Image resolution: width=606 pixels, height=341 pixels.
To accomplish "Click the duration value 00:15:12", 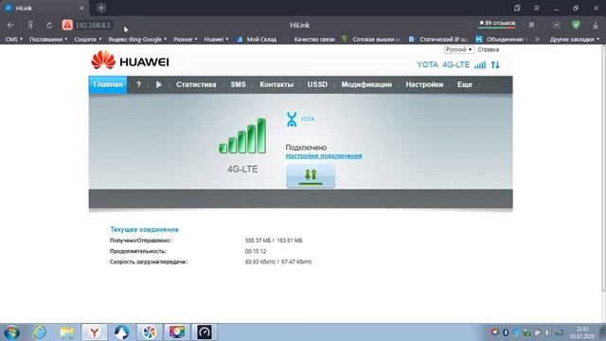I will coord(256,251).
